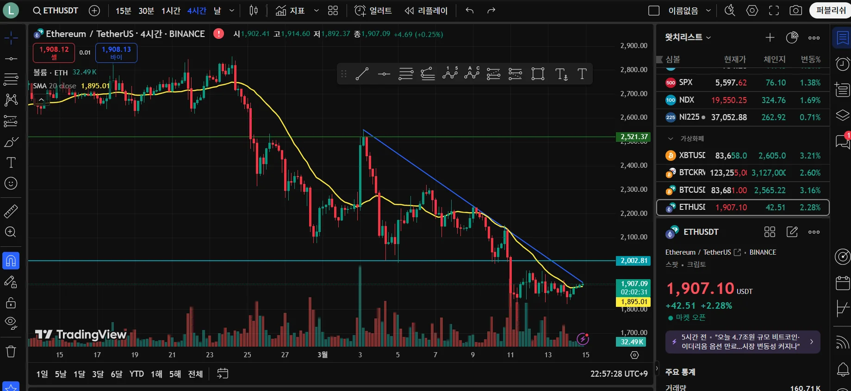This screenshot has width=851, height=391.
Task: Open the 이름없음 layout dropdown
Action: tap(689, 11)
